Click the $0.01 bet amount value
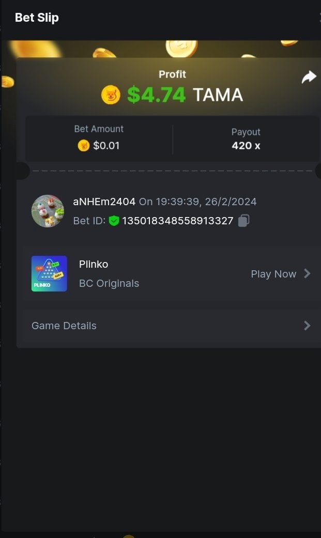The width and height of the screenshot is (321, 538). (x=106, y=146)
